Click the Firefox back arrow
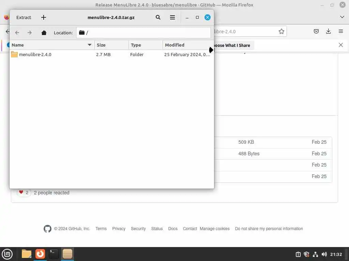The height and width of the screenshot is (261, 349). click(x=7, y=31)
